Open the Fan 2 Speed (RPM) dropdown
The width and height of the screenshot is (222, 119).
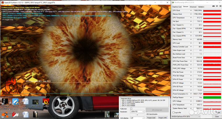(191, 36)
